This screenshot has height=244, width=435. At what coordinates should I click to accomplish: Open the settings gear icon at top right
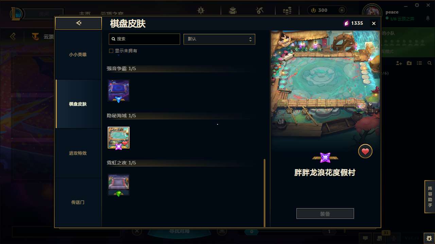pos(417,5)
